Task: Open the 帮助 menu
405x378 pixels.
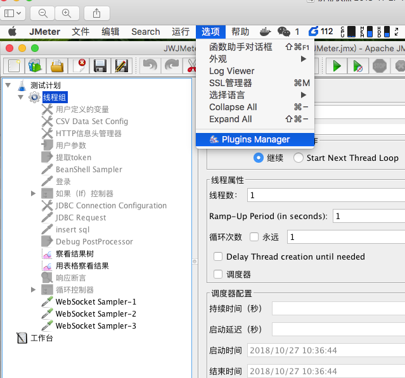Action: [240, 32]
